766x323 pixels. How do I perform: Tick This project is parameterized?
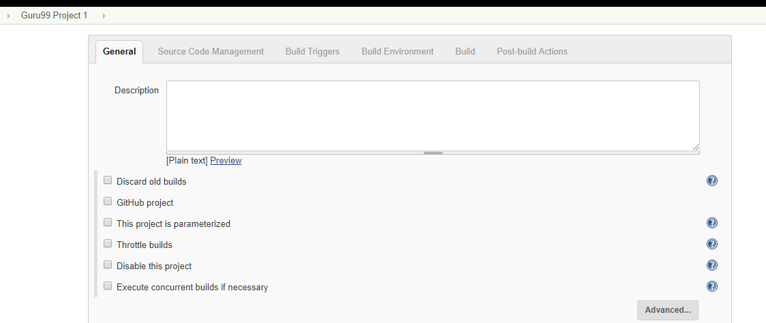click(108, 223)
